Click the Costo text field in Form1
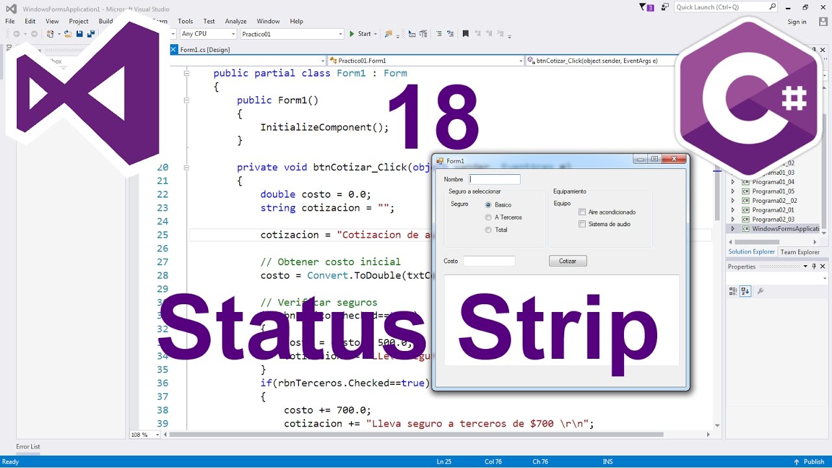The image size is (832, 468). click(489, 261)
